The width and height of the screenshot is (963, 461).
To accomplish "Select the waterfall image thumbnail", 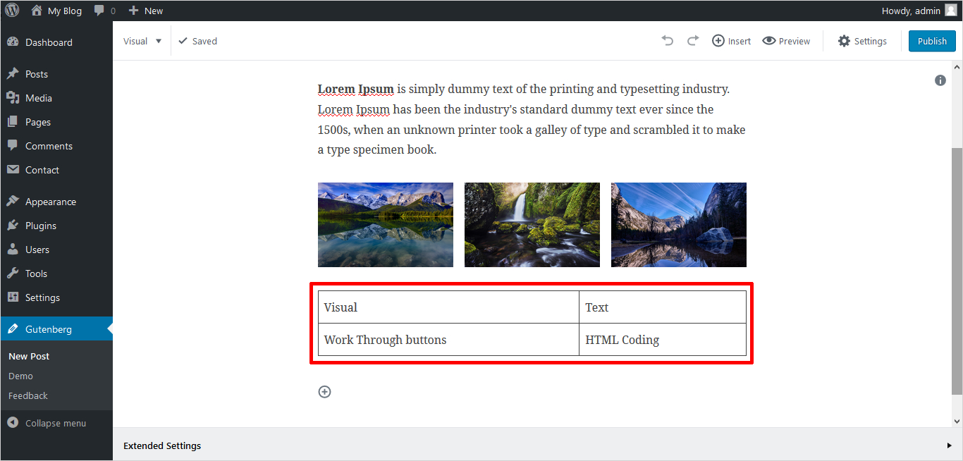I will click(x=532, y=225).
